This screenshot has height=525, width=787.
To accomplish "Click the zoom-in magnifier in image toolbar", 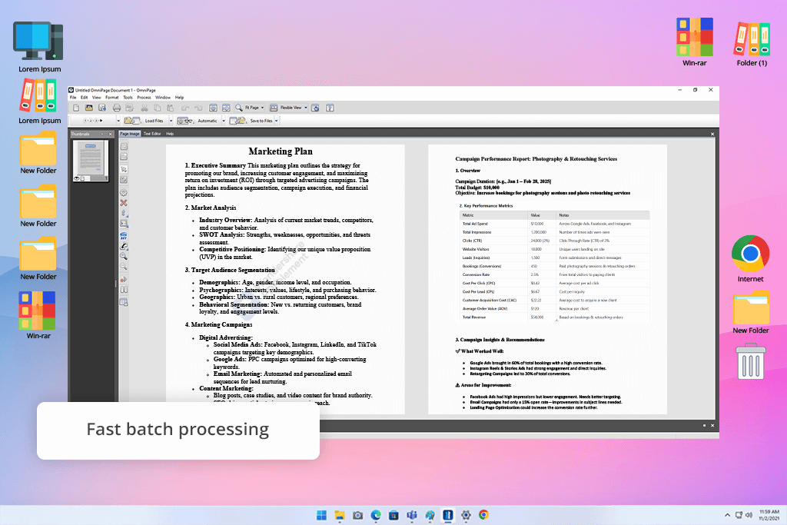I will (124, 256).
